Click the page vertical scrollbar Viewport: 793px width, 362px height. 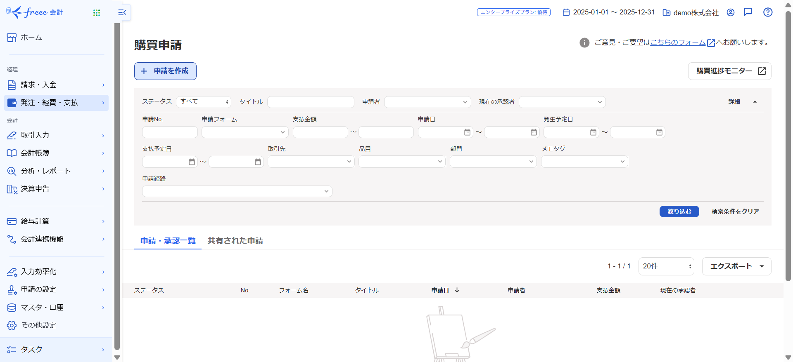point(788,146)
